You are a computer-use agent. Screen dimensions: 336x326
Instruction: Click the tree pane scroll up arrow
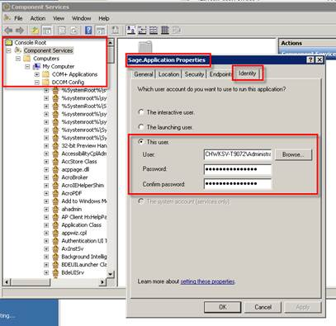tap(111, 43)
